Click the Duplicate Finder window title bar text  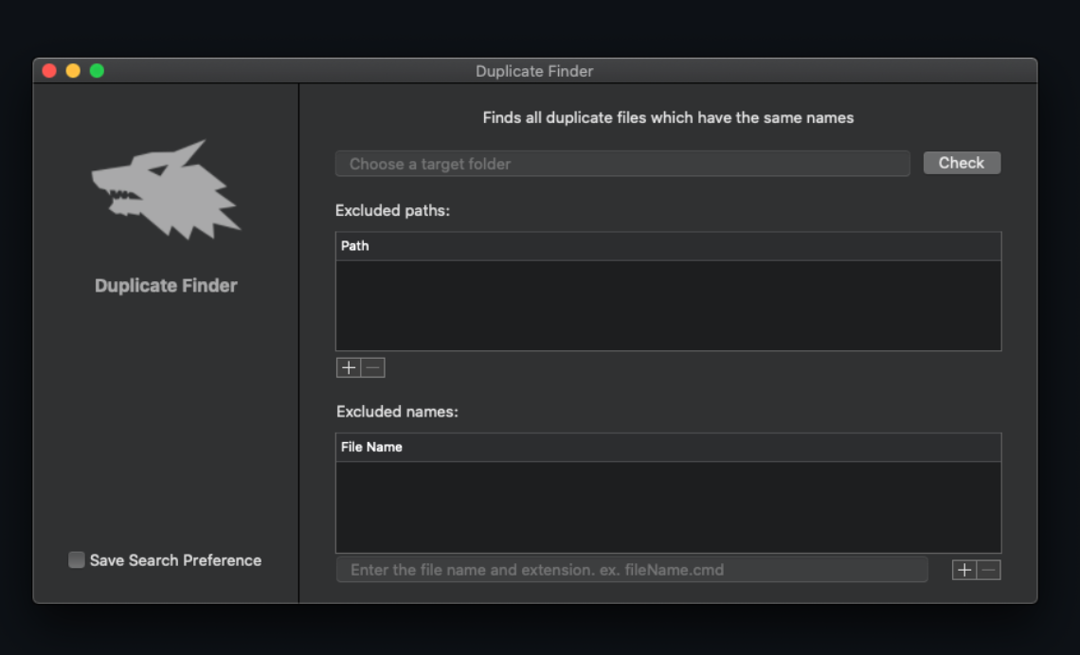534,71
